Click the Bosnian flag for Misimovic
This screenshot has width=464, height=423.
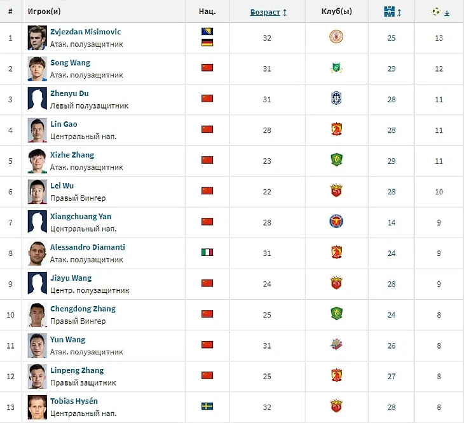tap(207, 32)
